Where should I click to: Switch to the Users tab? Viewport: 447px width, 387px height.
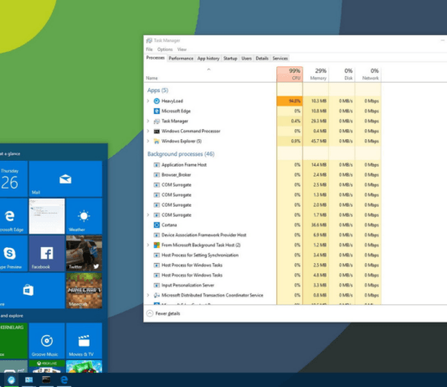tap(247, 58)
